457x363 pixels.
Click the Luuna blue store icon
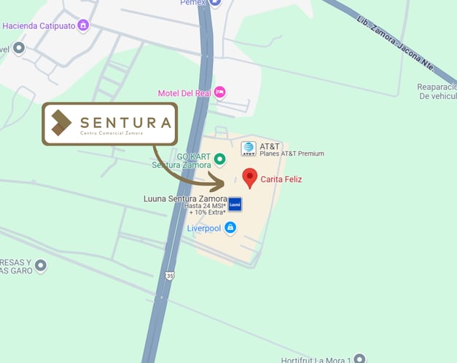click(x=235, y=204)
